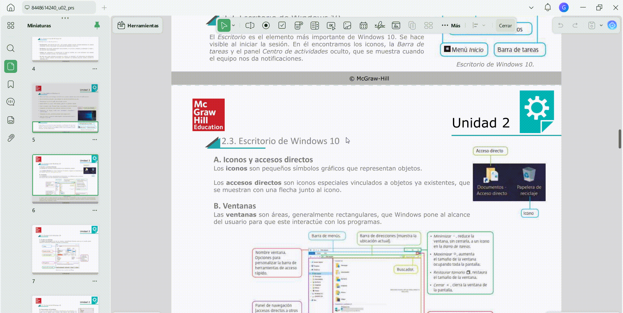
Task: Choose the list box form tool
Action: pyautogui.click(x=315, y=25)
